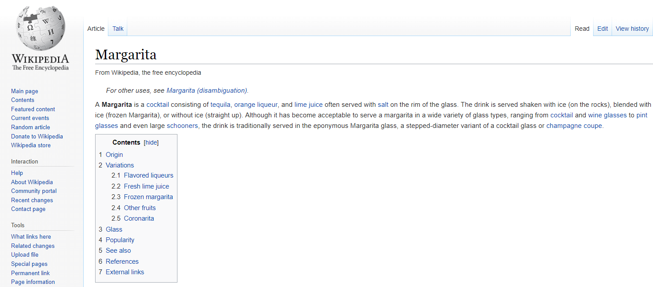The image size is (653, 287).
Task: Open Page information in Tools
Action: pos(33,282)
